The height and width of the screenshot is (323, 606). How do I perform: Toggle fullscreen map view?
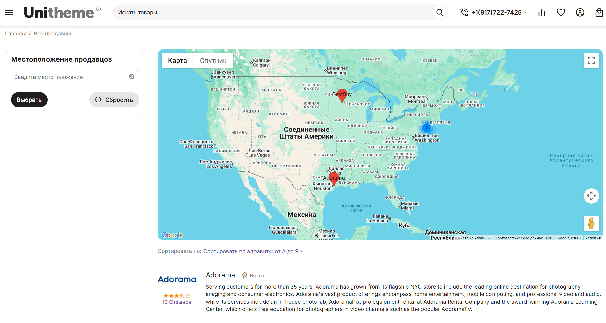[x=591, y=60]
